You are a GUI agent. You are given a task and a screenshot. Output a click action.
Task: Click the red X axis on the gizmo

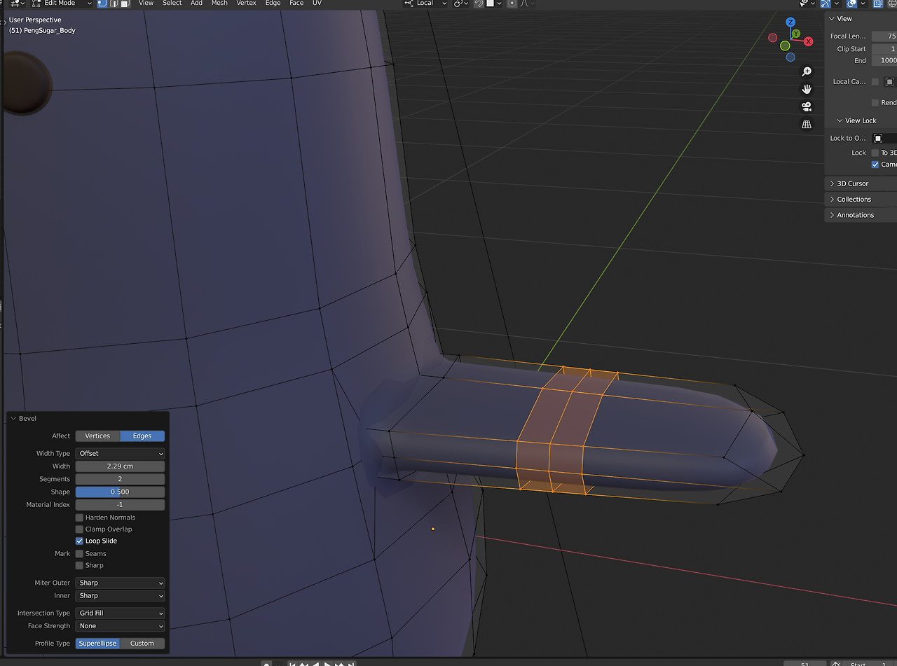pos(808,41)
